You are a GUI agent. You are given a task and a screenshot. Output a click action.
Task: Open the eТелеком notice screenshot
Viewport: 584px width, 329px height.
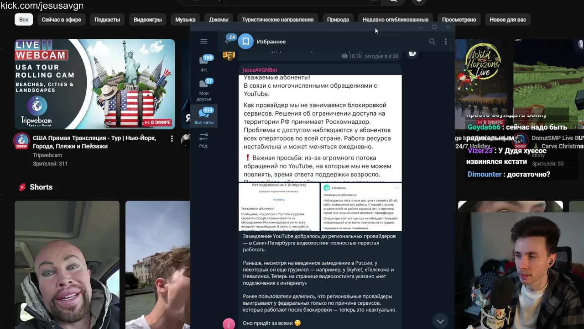pyautogui.click(x=361, y=207)
